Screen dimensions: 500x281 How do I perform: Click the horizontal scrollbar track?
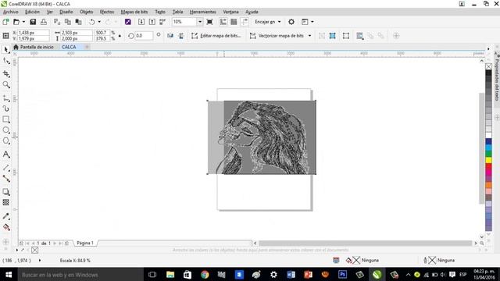click(x=365, y=243)
